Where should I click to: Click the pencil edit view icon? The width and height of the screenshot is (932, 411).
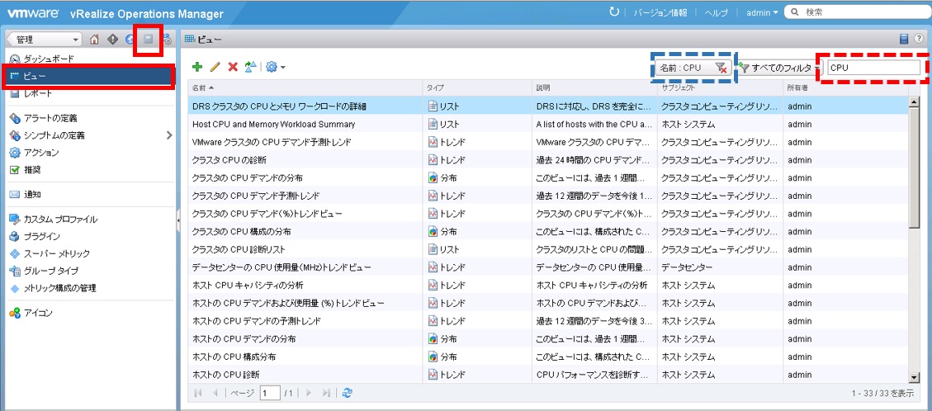pos(215,67)
